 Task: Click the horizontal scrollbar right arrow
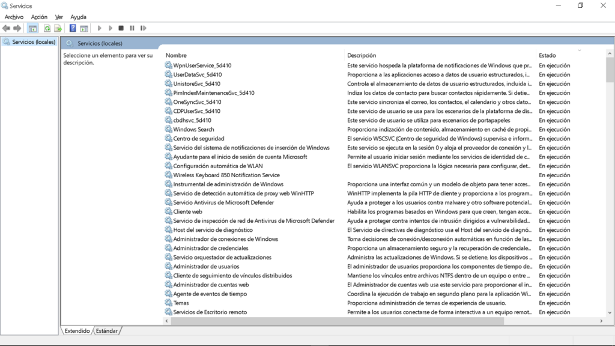pyautogui.click(x=601, y=321)
